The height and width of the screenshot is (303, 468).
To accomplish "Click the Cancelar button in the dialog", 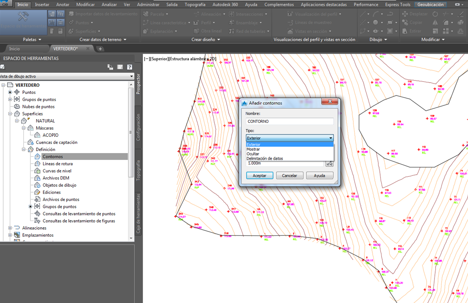I will [289, 175].
